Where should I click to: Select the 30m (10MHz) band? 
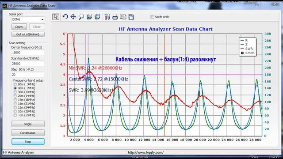pyautogui.click(x=15, y=92)
